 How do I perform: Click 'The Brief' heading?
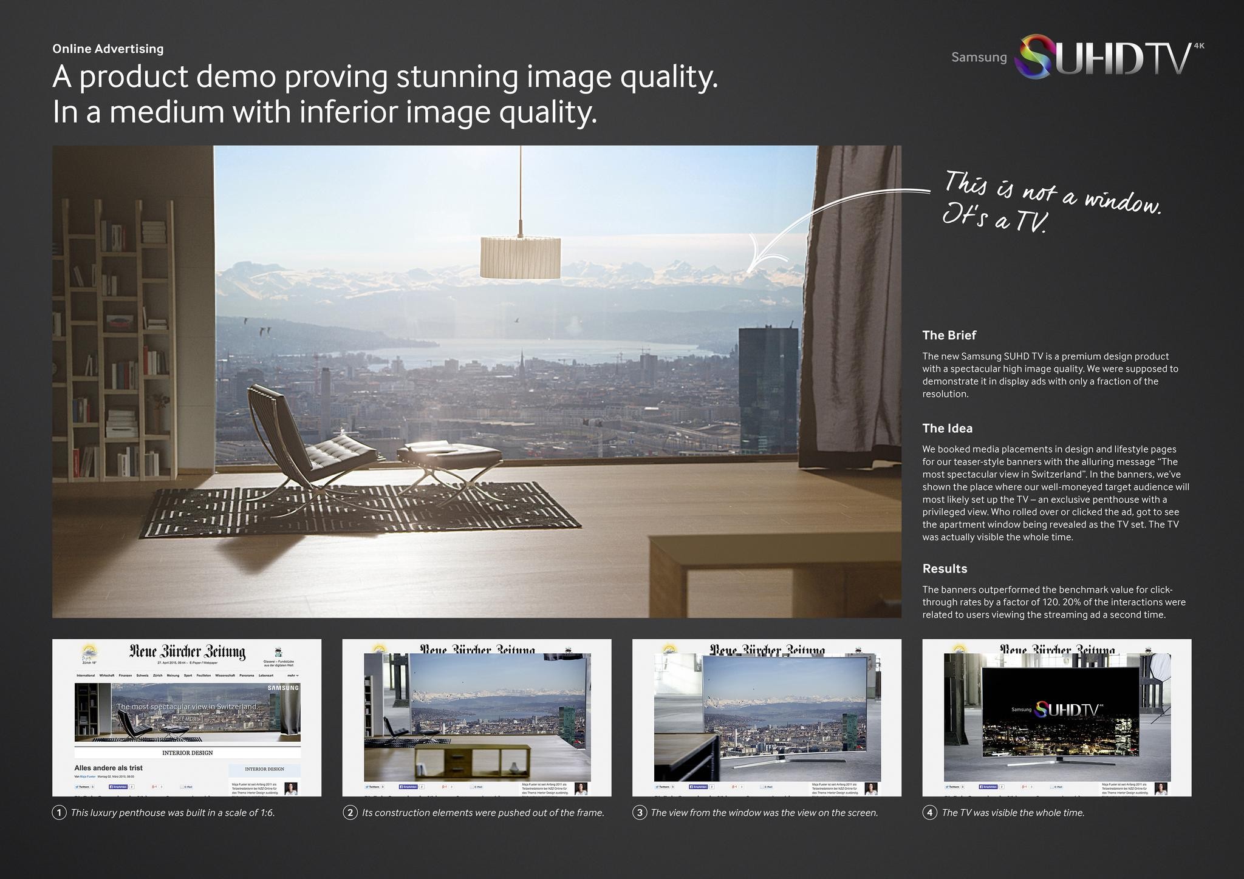[x=949, y=335]
